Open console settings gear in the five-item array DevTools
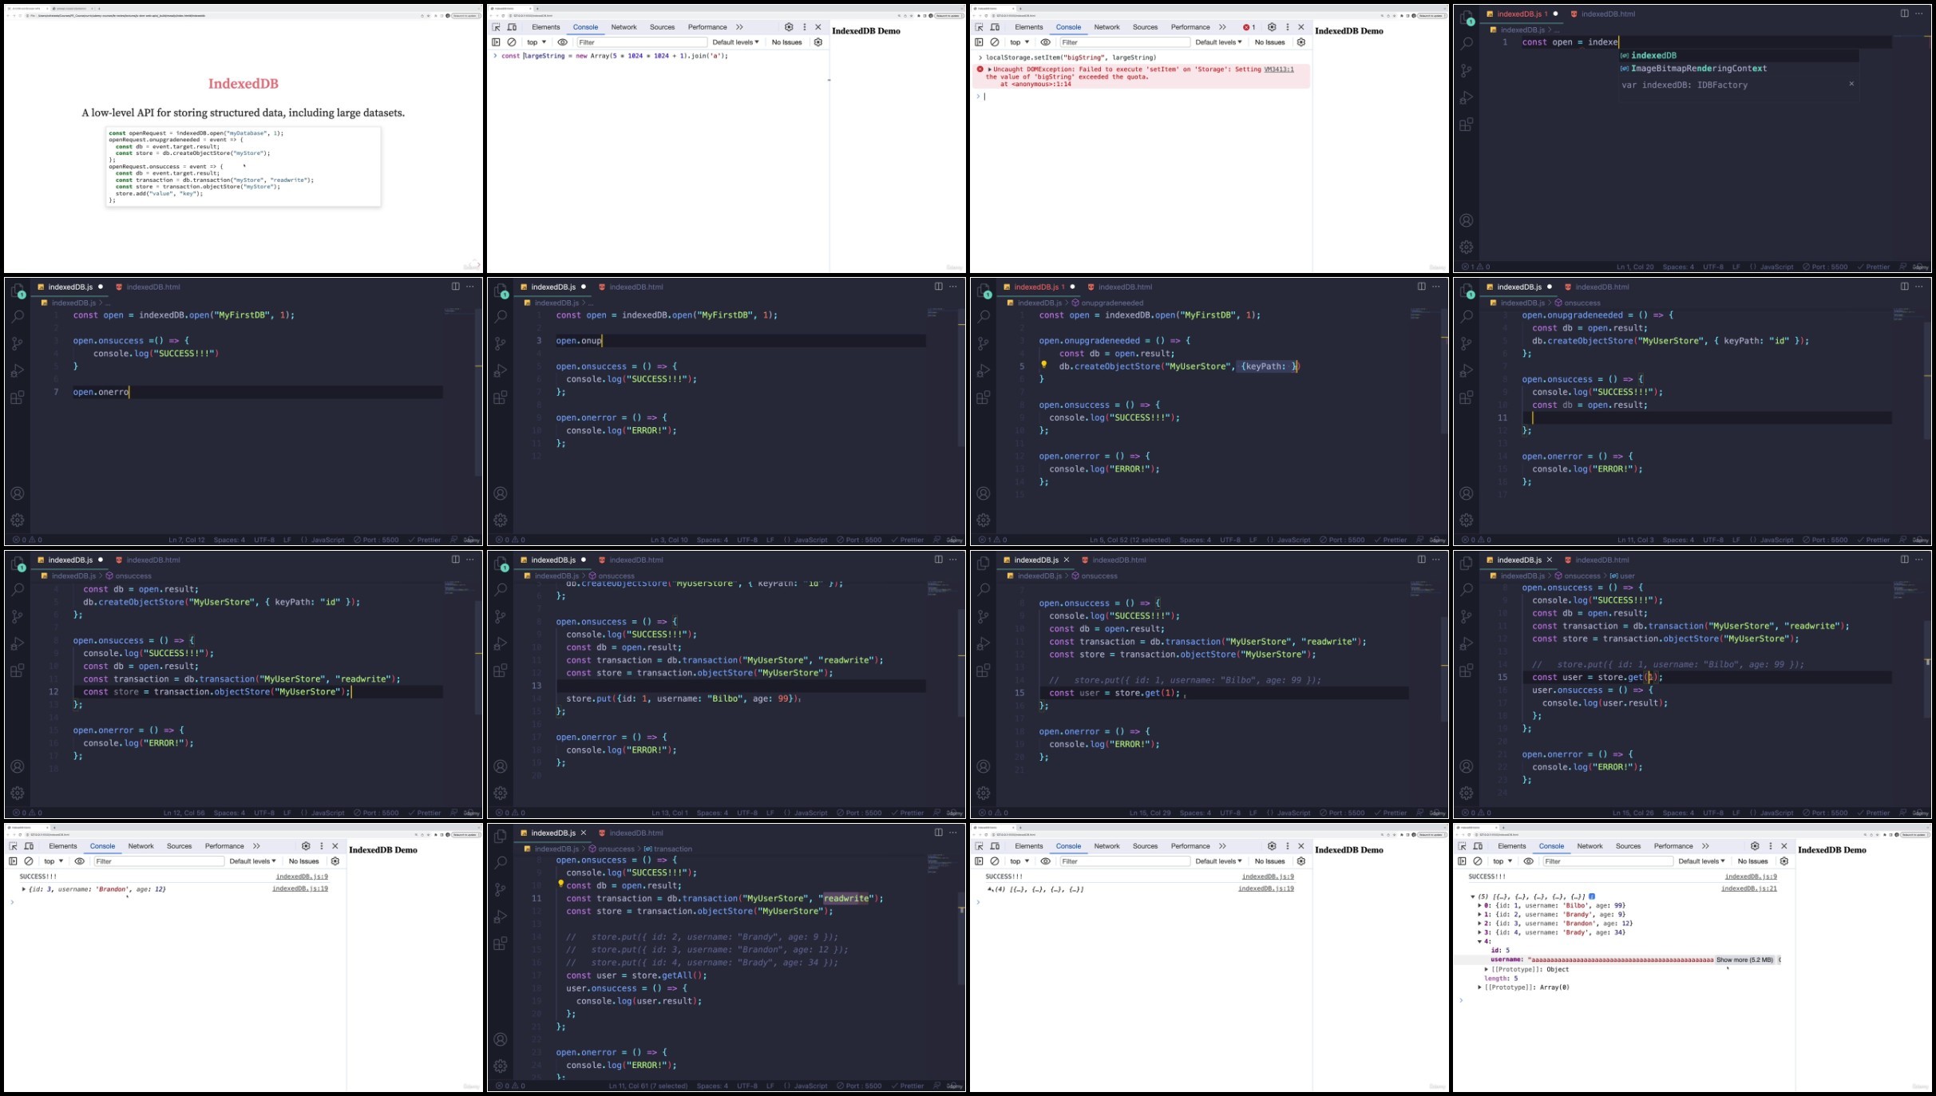This screenshot has height=1096, width=1936. [1784, 861]
